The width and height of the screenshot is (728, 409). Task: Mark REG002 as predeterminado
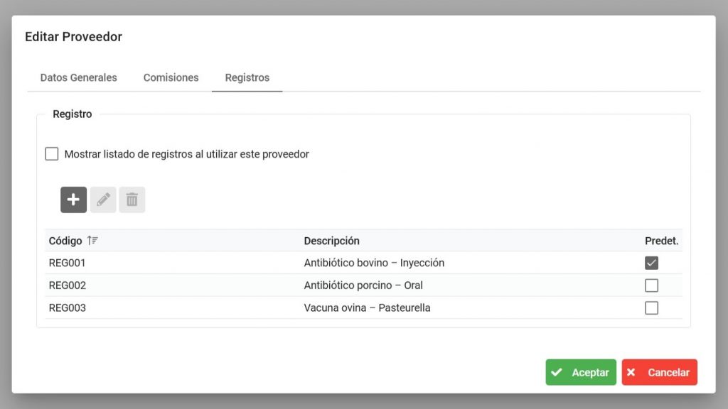pyautogui.click(x=652, y=285)
